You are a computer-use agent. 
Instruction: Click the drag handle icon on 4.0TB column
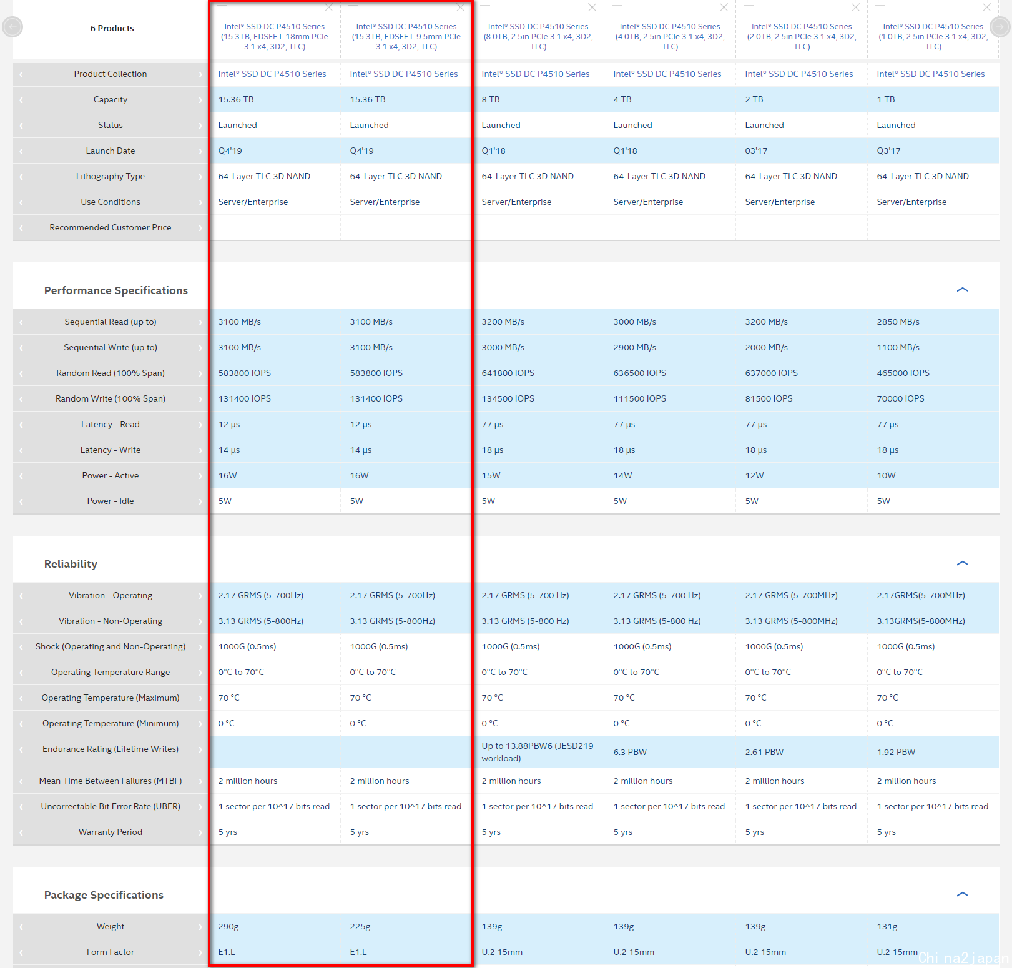click(617, 8)
